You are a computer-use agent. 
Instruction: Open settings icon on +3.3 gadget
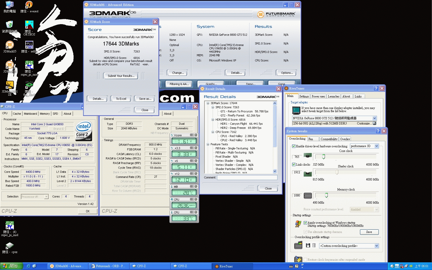pos(192,148)
